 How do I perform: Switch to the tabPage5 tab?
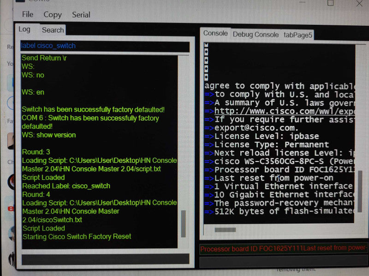(x=298, y=35)
